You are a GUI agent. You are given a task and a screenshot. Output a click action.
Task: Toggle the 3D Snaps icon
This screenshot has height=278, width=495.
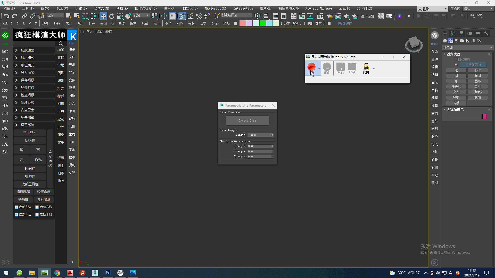click(x=182, y=16)
